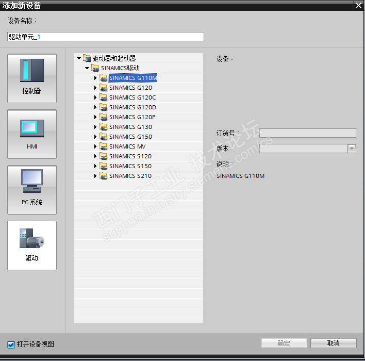This screenshot has height=361, width=365.
Task: Click the SINAMICS G120C folder icon
Action: click(x=103, y=97)
